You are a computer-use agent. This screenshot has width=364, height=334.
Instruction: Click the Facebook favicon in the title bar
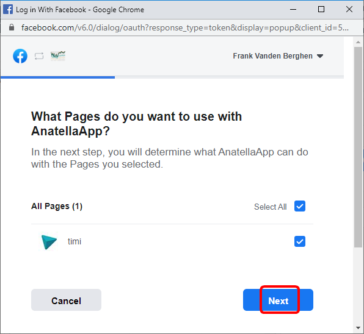8,10
